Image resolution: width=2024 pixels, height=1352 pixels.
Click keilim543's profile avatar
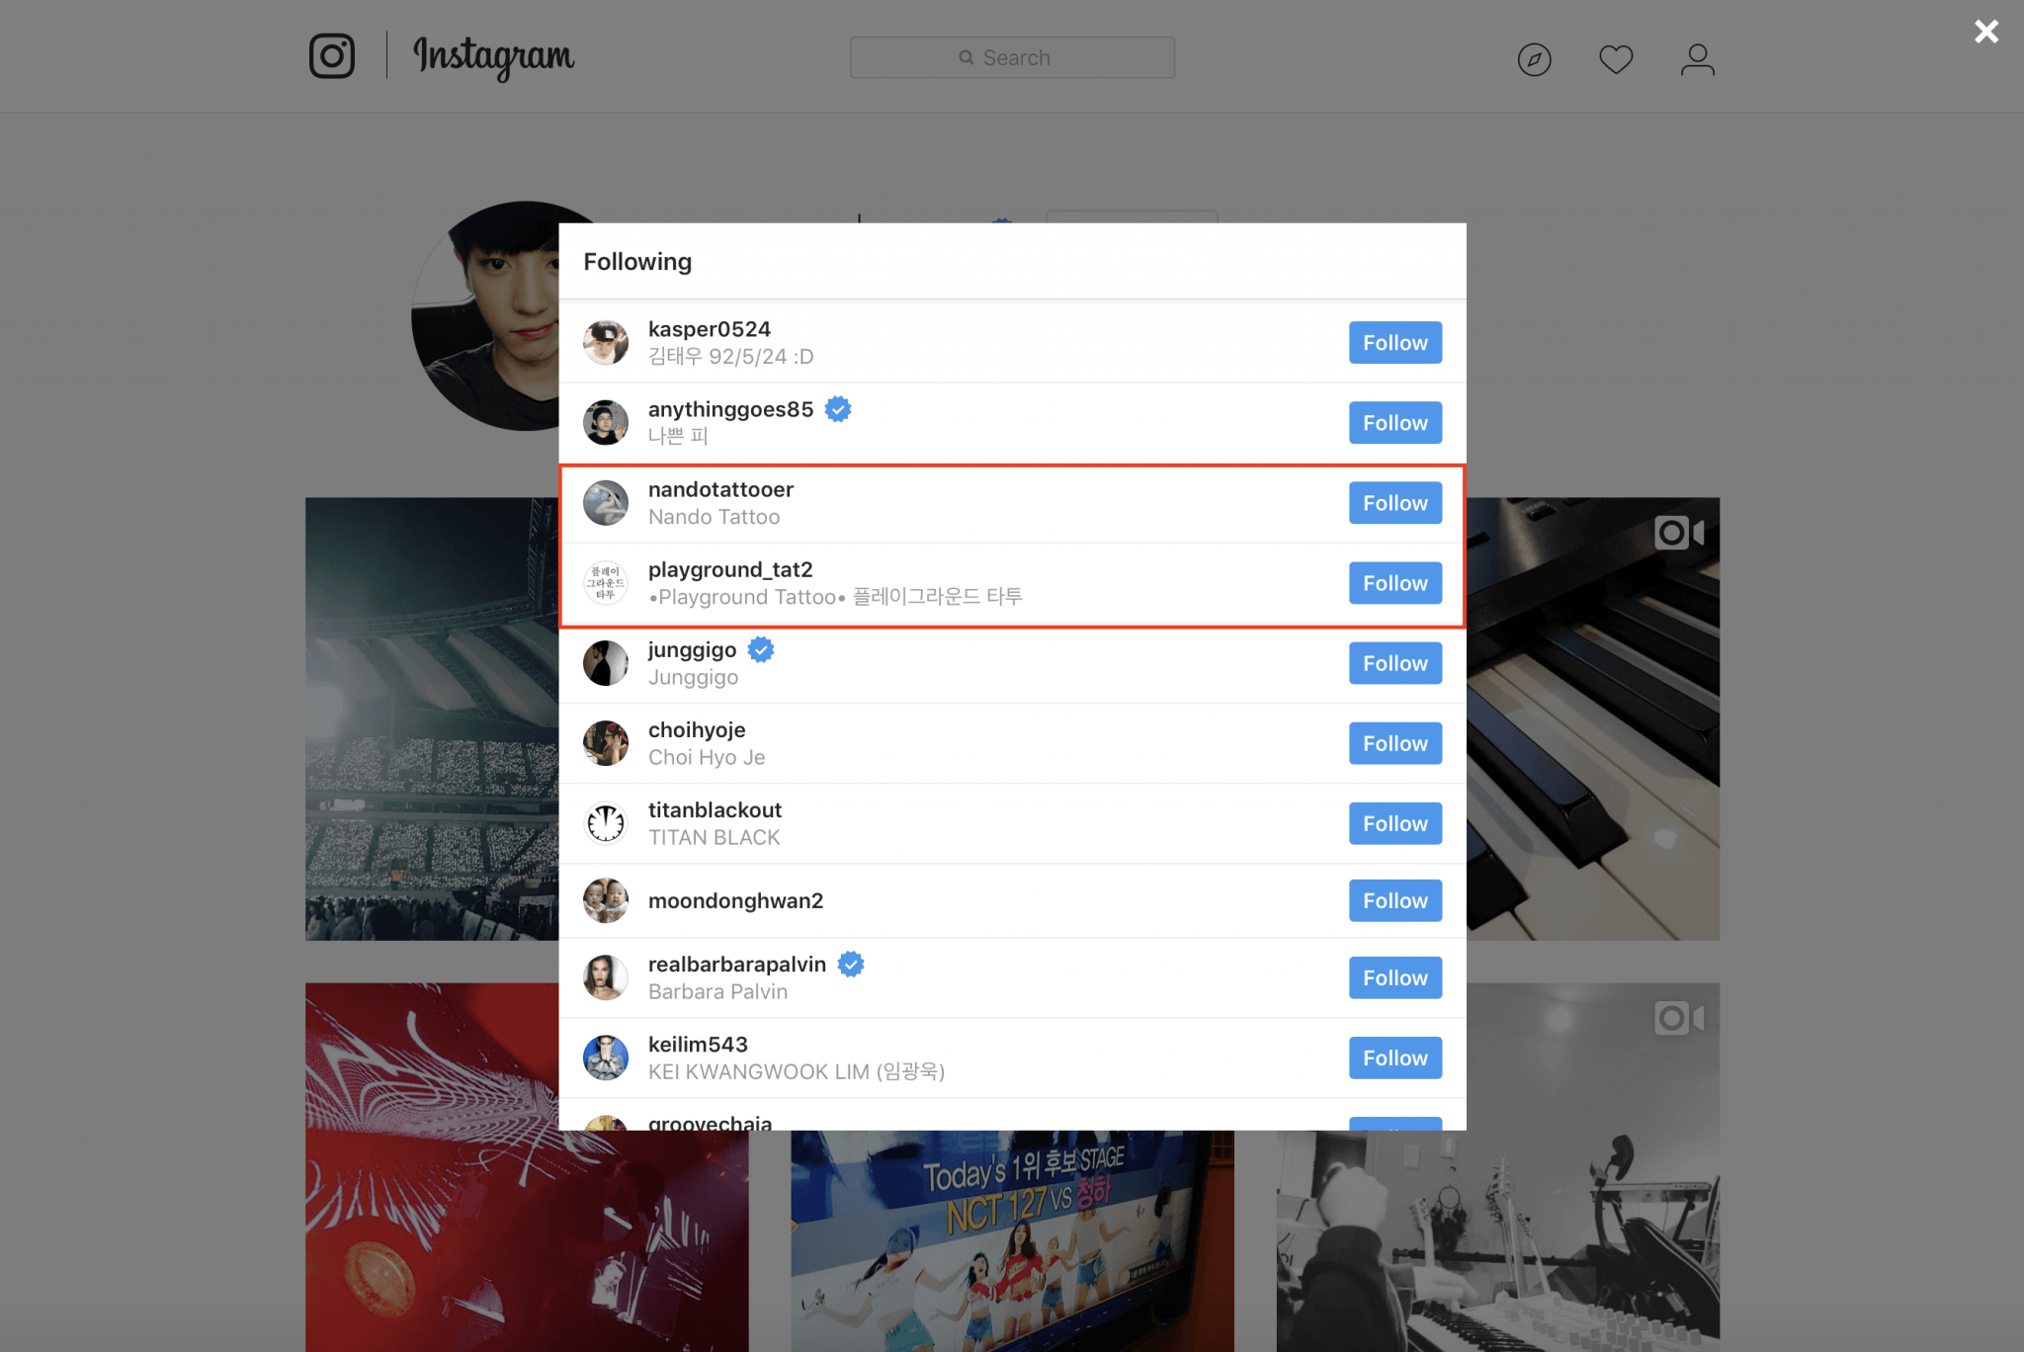(606, 1057)
